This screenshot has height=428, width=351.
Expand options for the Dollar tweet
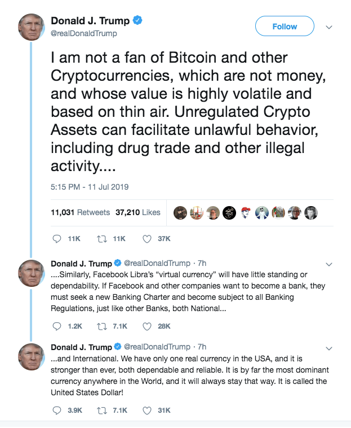coord(330,347)
